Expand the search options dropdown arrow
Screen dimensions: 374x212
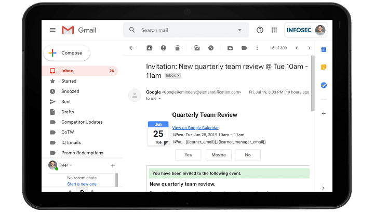(239, 30)
